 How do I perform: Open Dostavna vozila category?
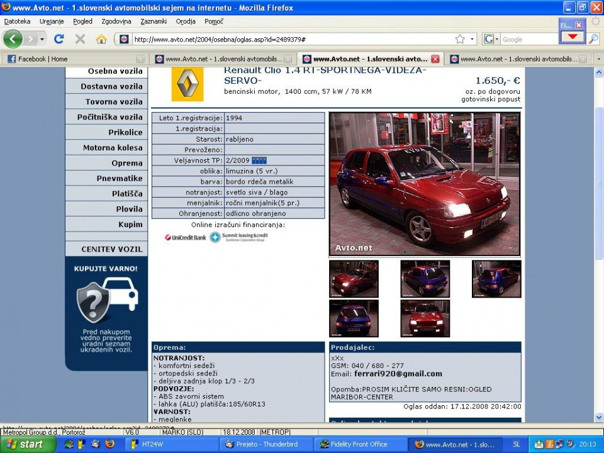107,86
